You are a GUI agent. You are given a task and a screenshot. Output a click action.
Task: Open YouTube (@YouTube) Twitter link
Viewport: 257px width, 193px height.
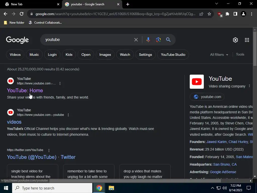41,157
